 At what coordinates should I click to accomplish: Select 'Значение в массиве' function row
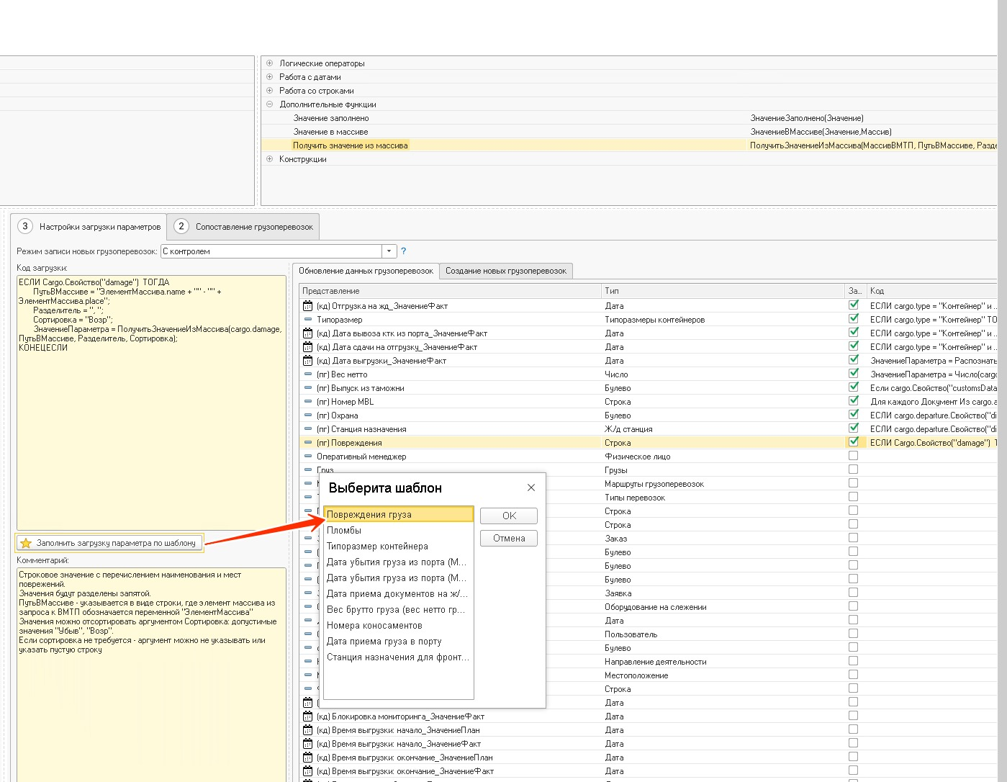tap(631, 132)
